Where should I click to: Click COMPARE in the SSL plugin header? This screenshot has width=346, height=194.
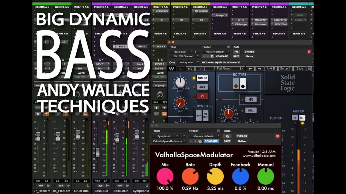pos(222,56)
